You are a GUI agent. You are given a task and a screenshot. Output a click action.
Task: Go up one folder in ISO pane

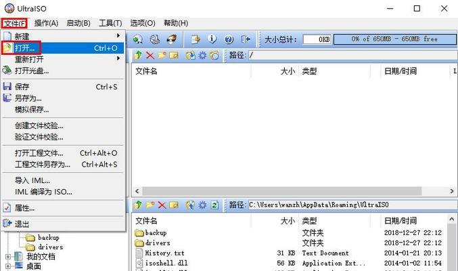[138, 55]
